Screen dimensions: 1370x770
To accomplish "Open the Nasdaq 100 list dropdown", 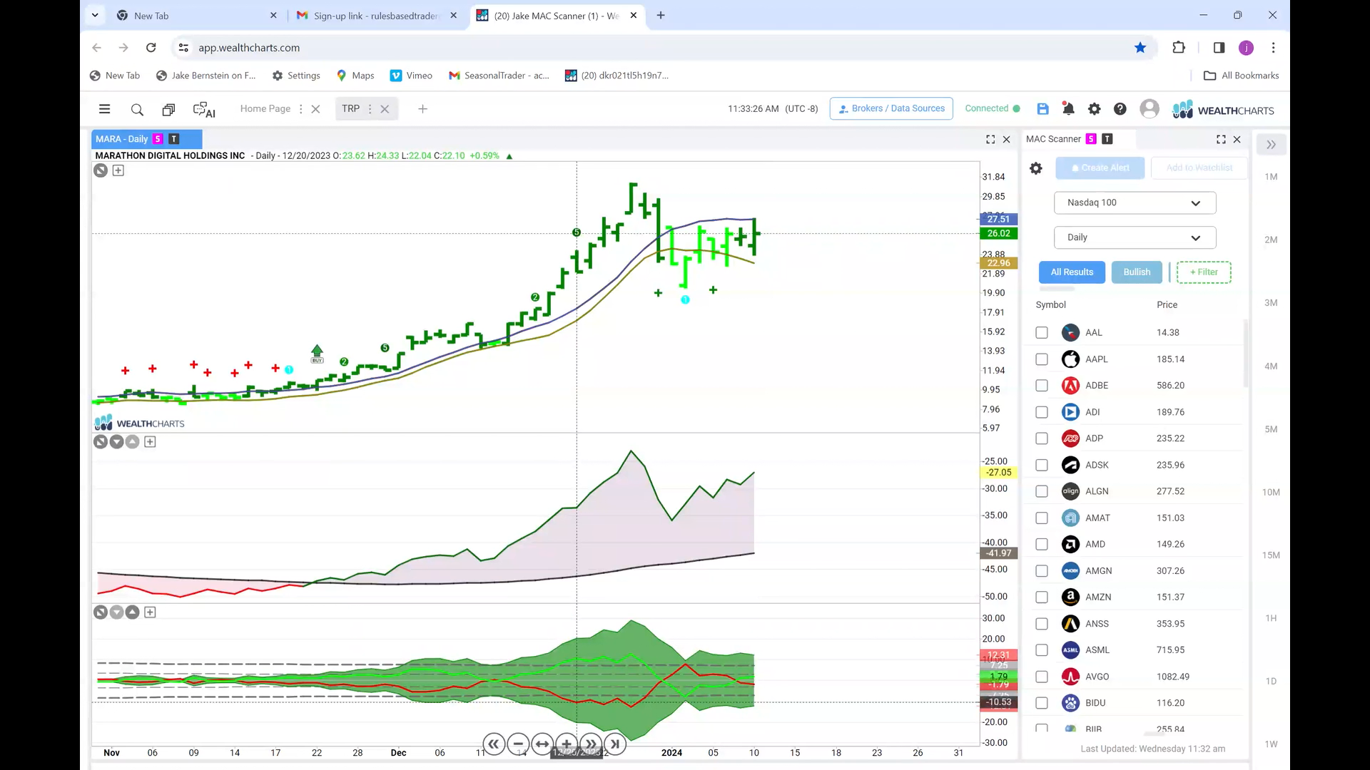I will click(1135, 202).
